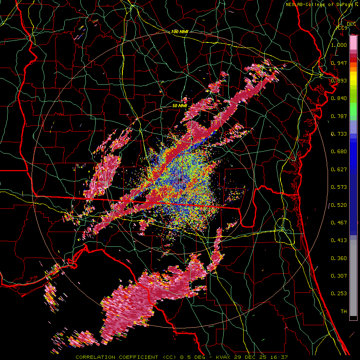
Task: Click the 0.627 scale label
Action: tap(339, 170)
